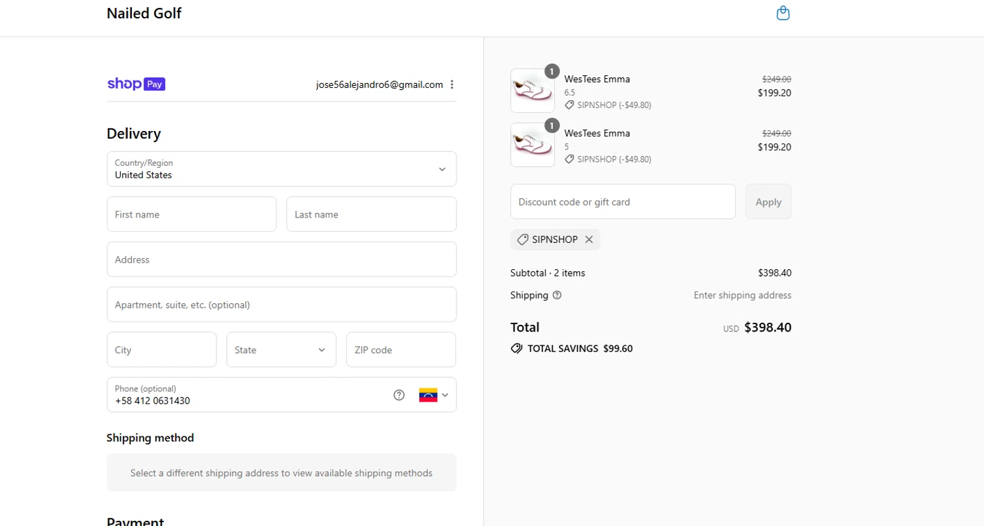Click the Total Savings tag icon
The height and width of the screenshot is (526, 984).
click(516, 348)
